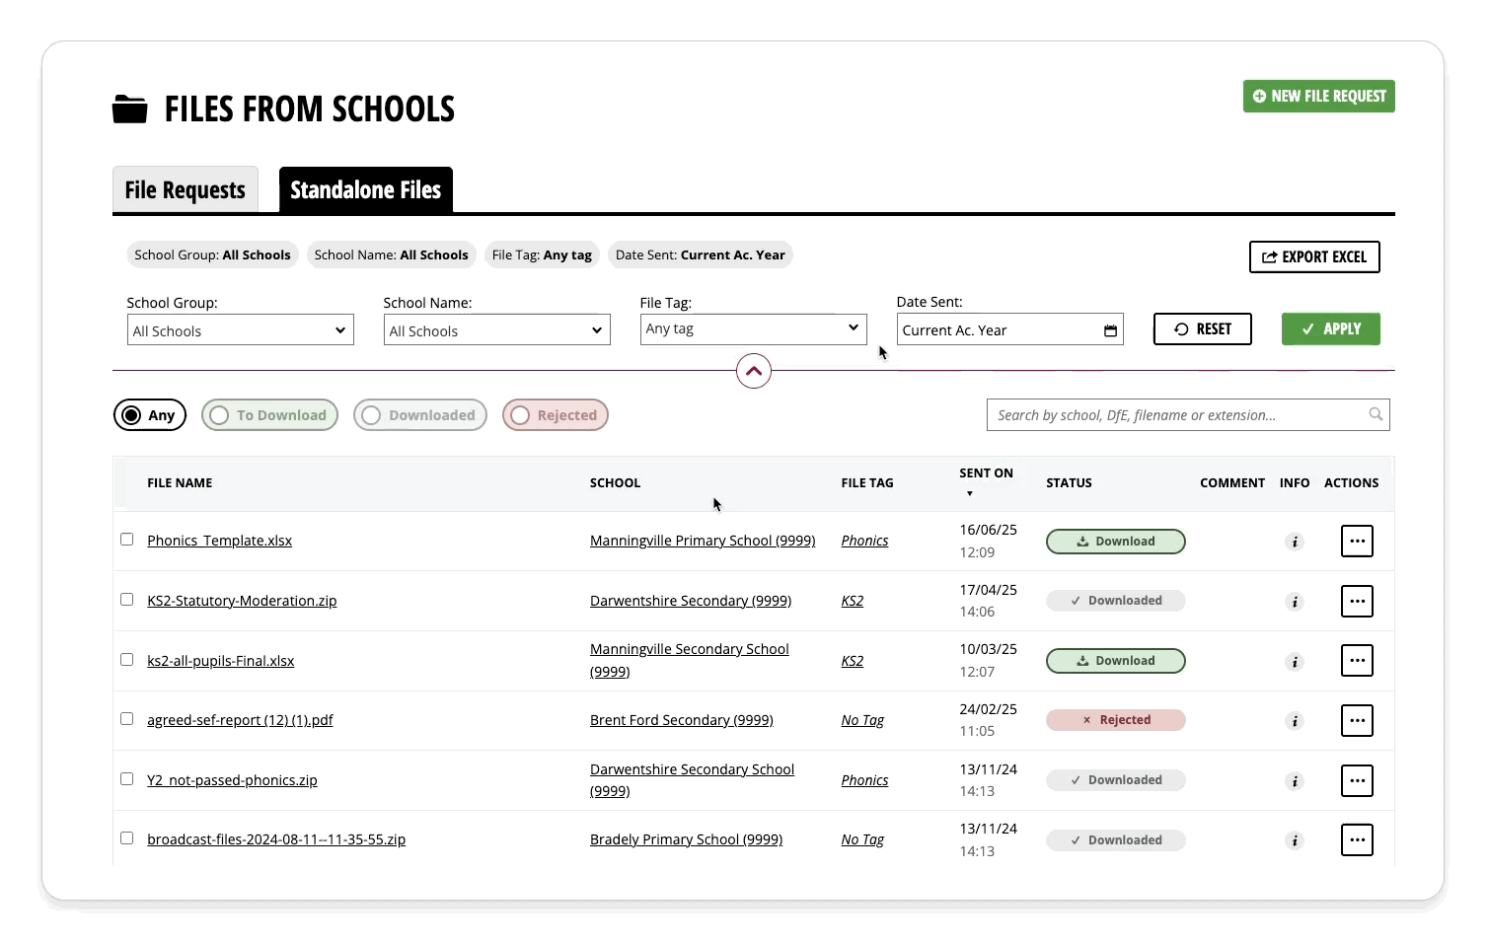
Task: Open actions menu for broadcast-files zip row
Action: click(1357, 840)
